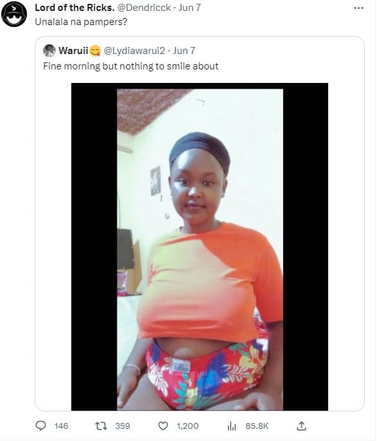Click the Lord of the Ricks display name
This screenshot has width=377, height=441.
(x=75, y=8)
